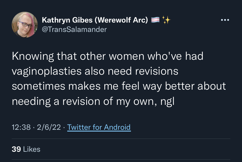Click the word revisions in the tweet

(x=157, y=71)
